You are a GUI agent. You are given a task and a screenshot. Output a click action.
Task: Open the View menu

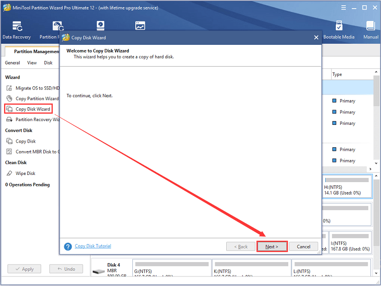tap(32, 63)
